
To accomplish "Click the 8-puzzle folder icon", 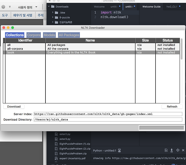I will click(57, 17).
